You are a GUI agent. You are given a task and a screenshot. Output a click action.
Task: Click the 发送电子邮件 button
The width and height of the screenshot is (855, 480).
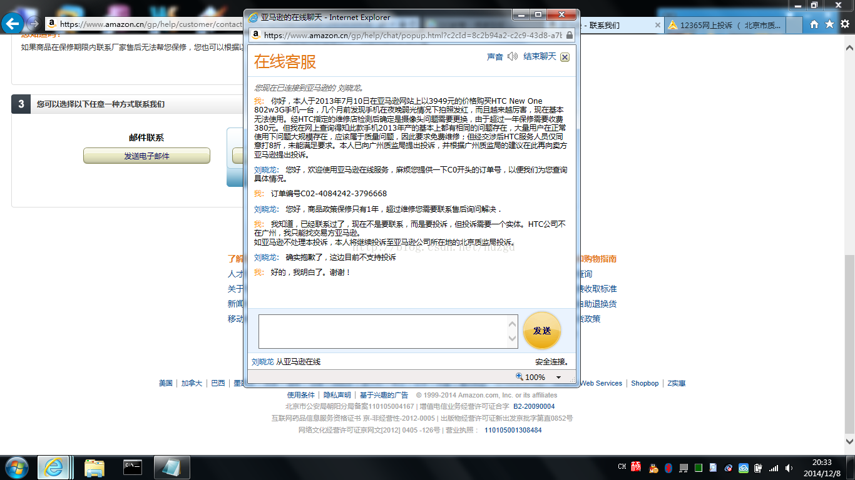pyautogui.click(x=146, y=156)
